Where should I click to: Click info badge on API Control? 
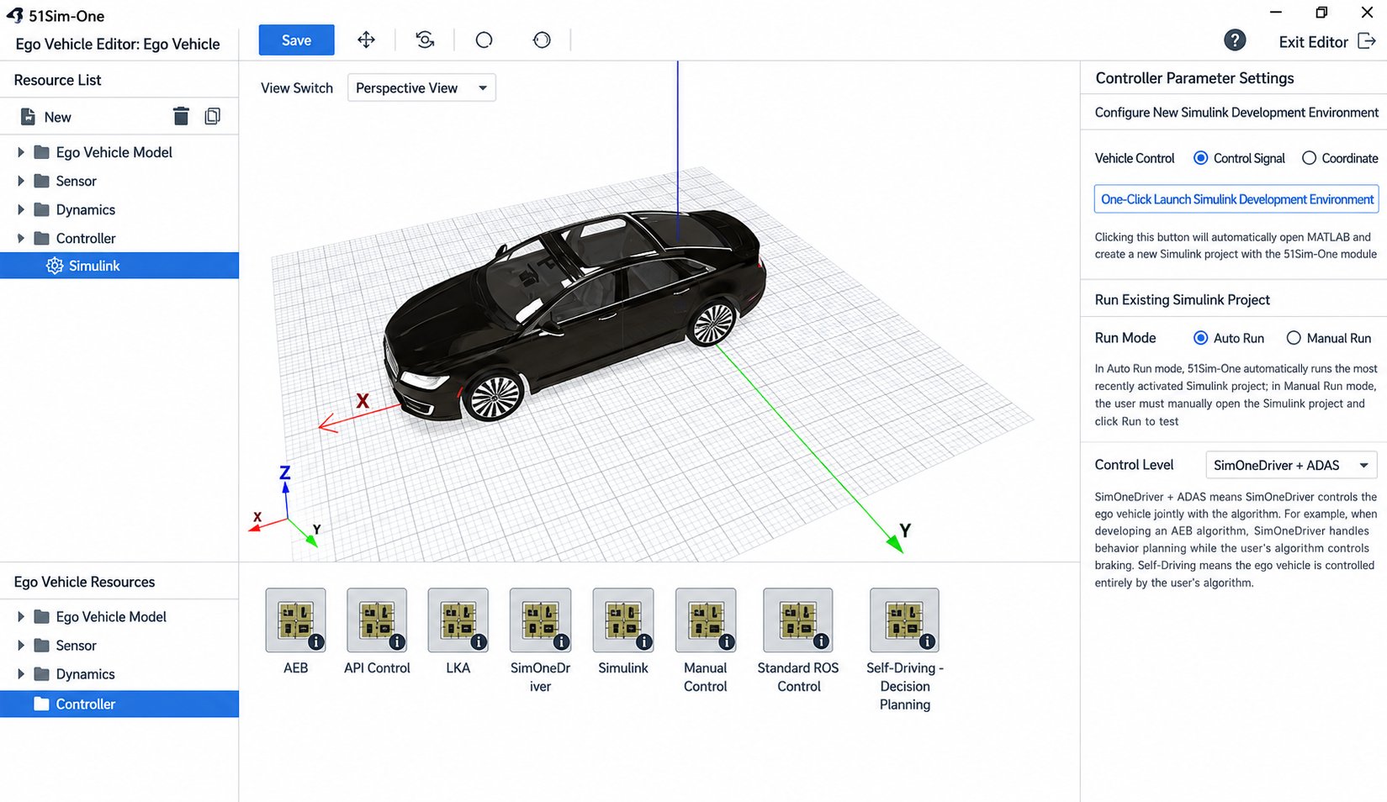click(x=397, y=642)
